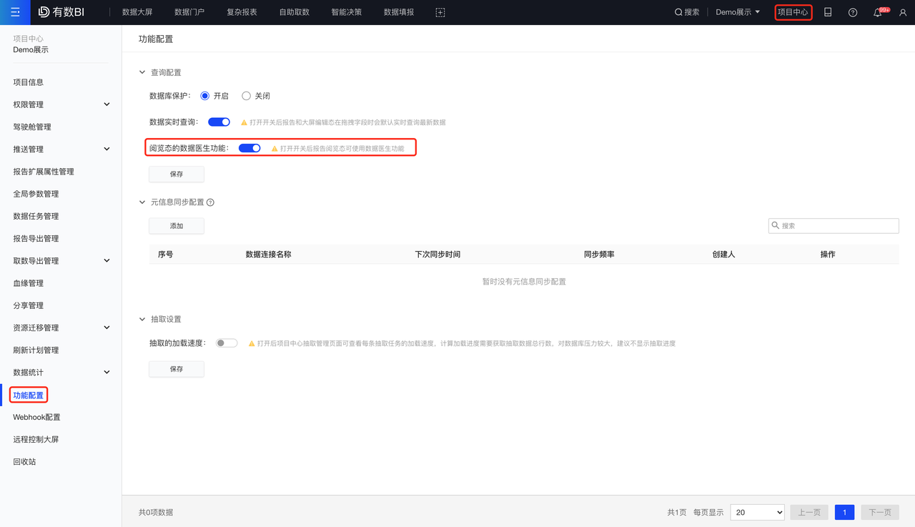This screenshot has height=527, width=915.
Task: Click help icon next to 元信息同步配置
Action: click(x=210, y=202)
